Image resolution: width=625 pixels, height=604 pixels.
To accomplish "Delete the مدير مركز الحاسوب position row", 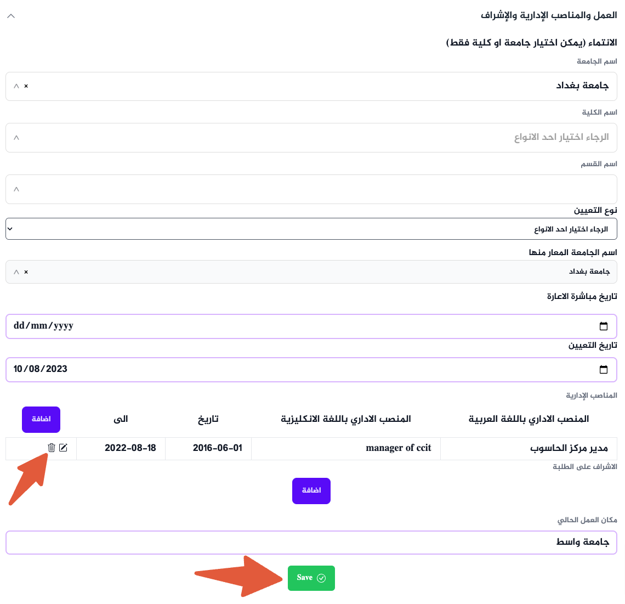I will pyautogui.click(x=52, y=448).
